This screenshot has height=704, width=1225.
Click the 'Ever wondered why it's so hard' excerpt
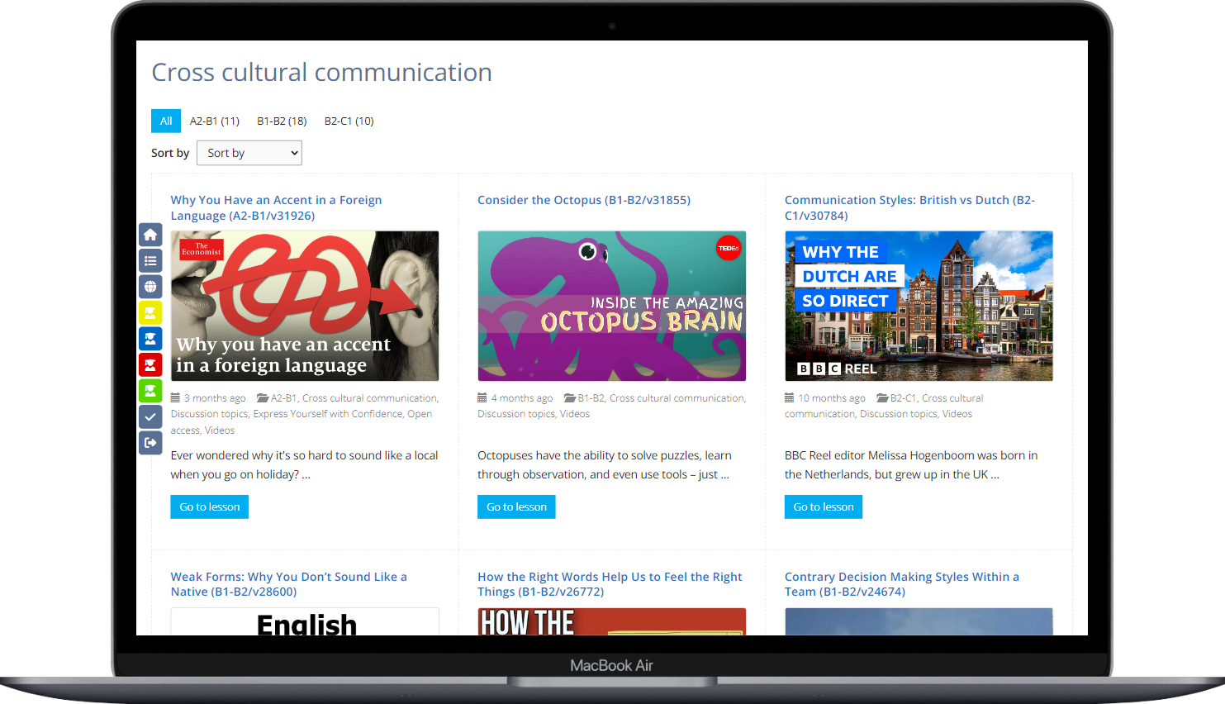[305, 464]
